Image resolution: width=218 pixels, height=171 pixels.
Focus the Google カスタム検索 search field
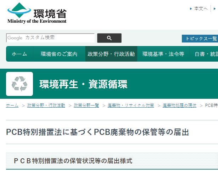click(50, 38)
